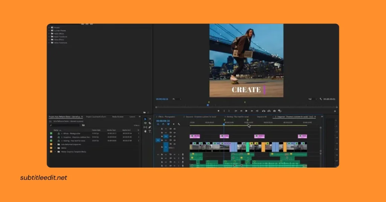Screen dimensions: 386x202
Task: Toggle insert sequences as nests button
Action: click(158, 124)
